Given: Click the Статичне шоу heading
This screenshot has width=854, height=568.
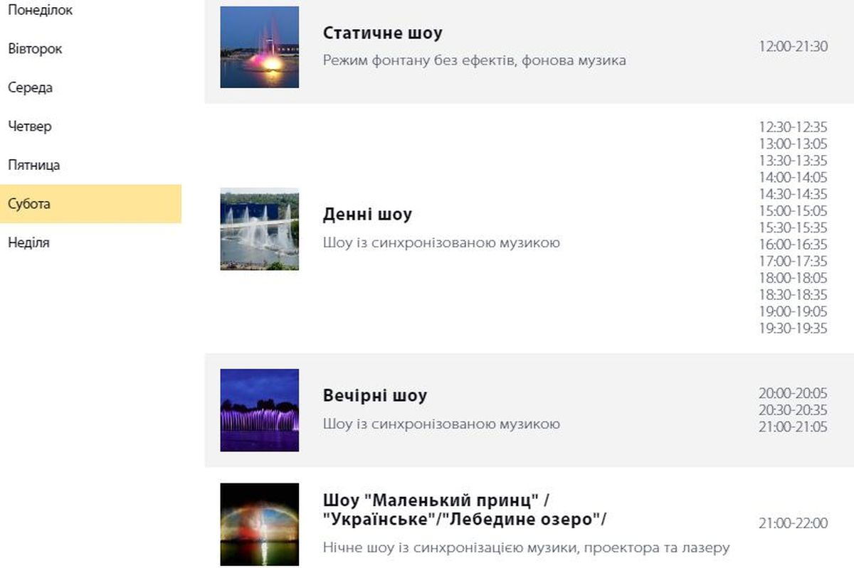Looking at the screenshot, I should click(383, 33).
